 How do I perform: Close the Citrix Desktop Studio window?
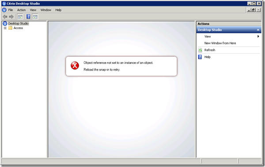pos(259,4)
